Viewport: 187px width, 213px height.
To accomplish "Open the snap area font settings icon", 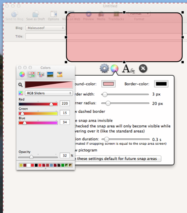I will 128,69.
